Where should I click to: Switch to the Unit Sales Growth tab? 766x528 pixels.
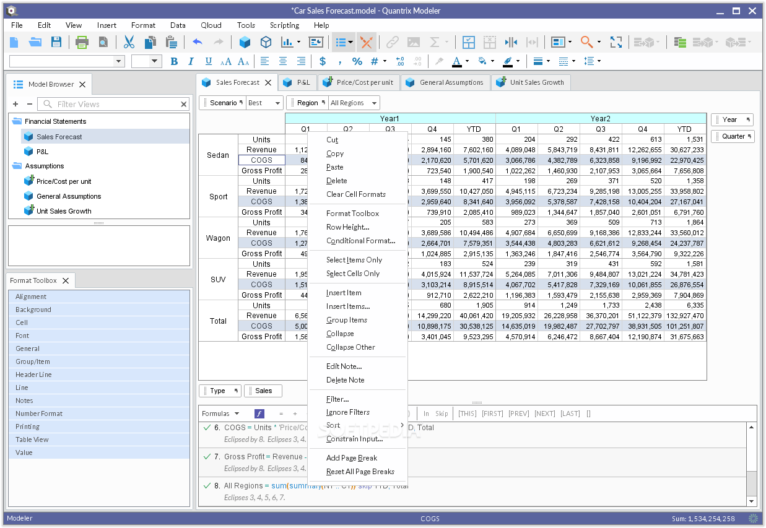point(531,82)
